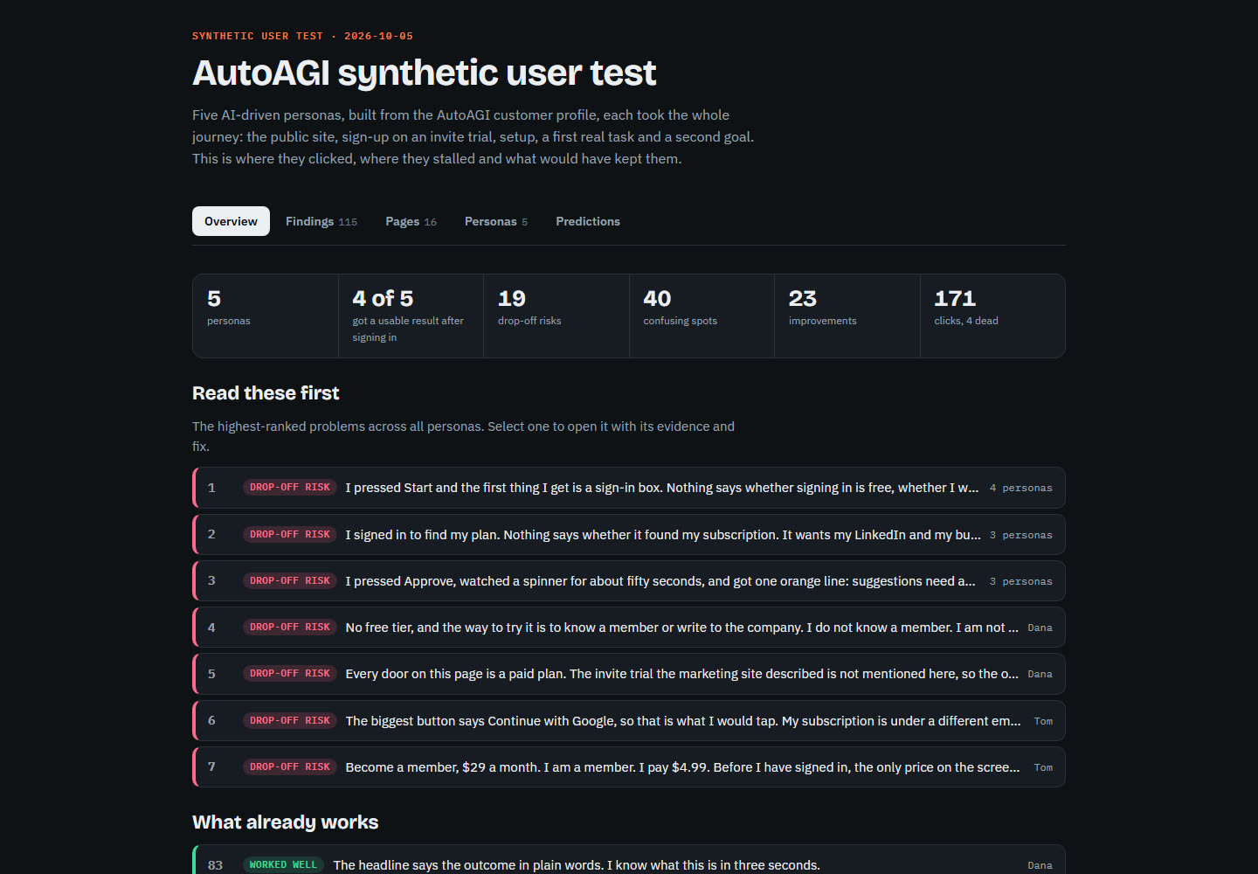This screenshot has width=1258, height=874.
Task: Click the 'AutoAGI synthetic user test' title
Action: pos(424,73)
